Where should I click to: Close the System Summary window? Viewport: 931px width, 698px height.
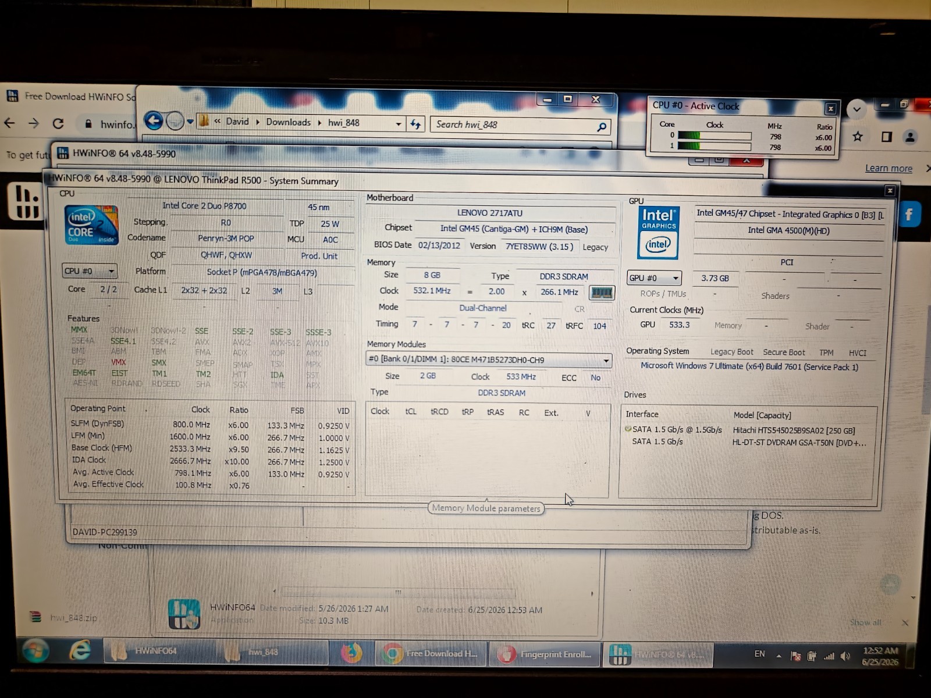coord(890,191)
